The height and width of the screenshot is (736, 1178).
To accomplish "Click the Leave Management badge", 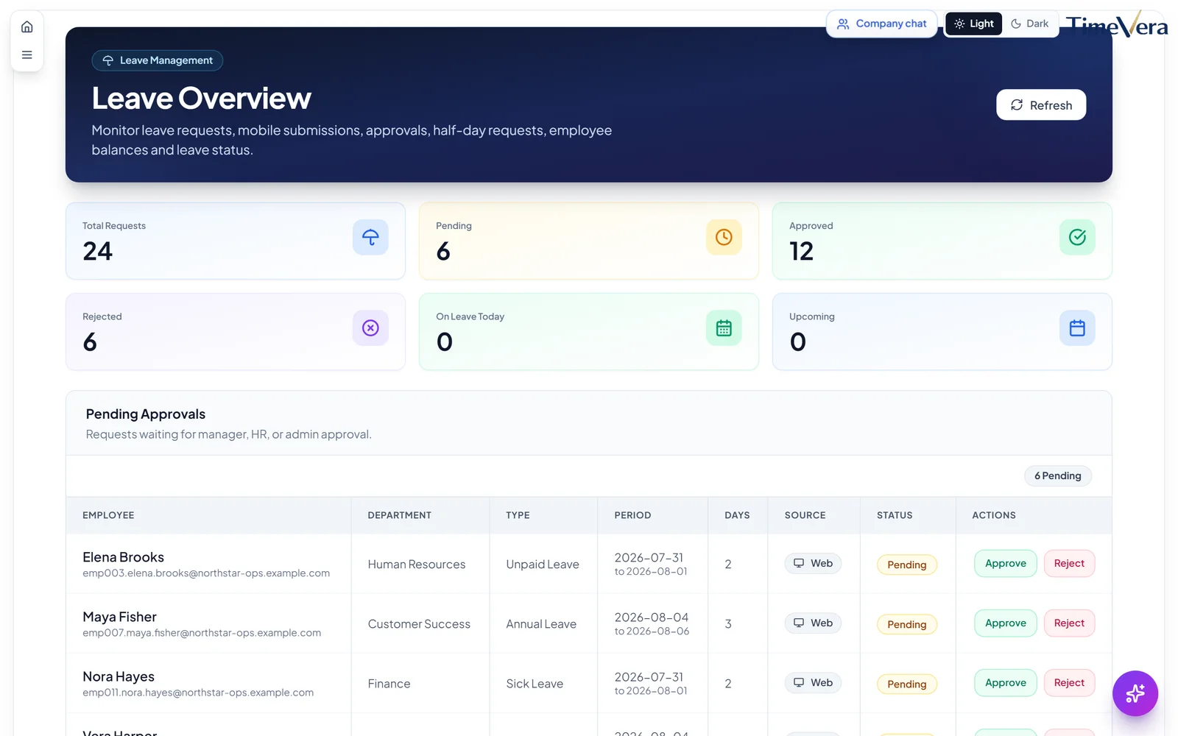I will (158, 60).
